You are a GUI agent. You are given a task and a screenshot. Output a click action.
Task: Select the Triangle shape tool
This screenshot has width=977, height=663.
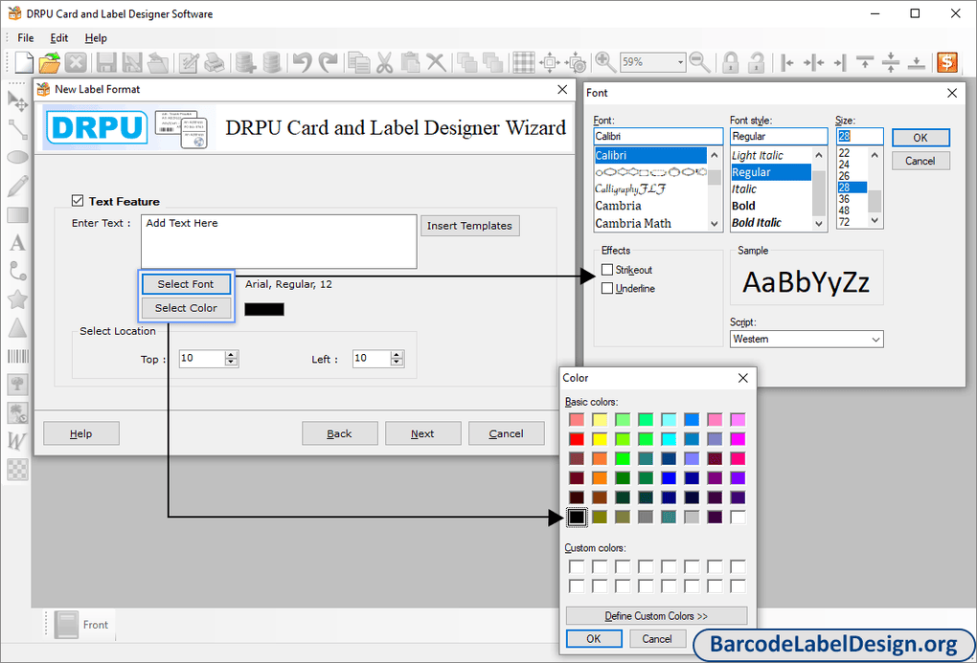[x=17, y=327]
